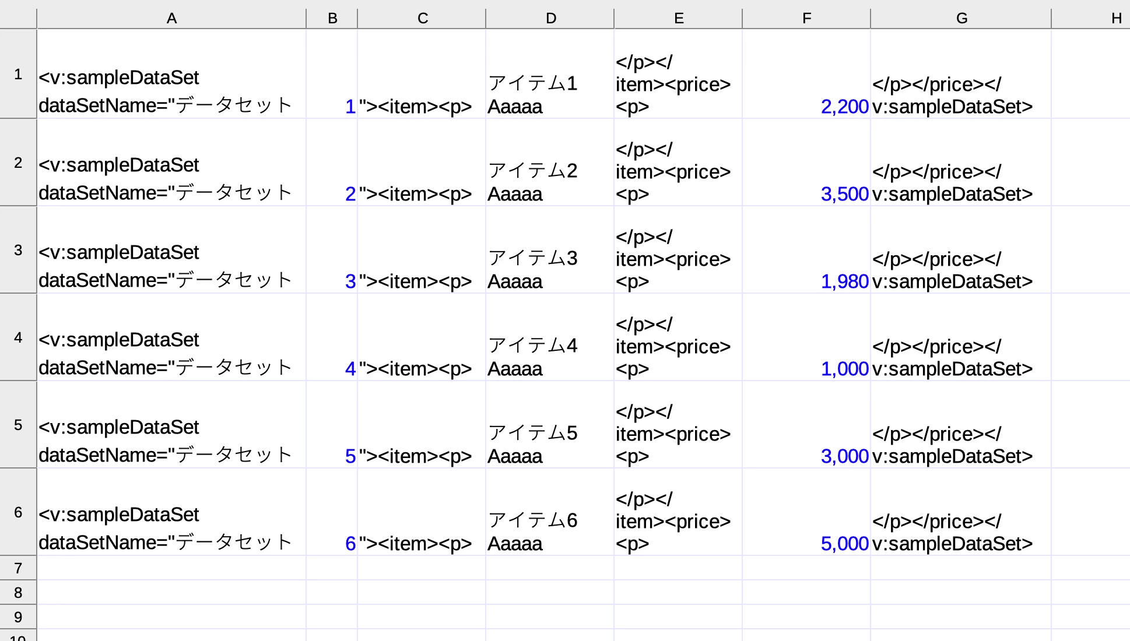Image resolution: width=1130 pixels, height=641 pixels.
Task: Click empty cell in row 7 column C
Action: coord(422,568)
